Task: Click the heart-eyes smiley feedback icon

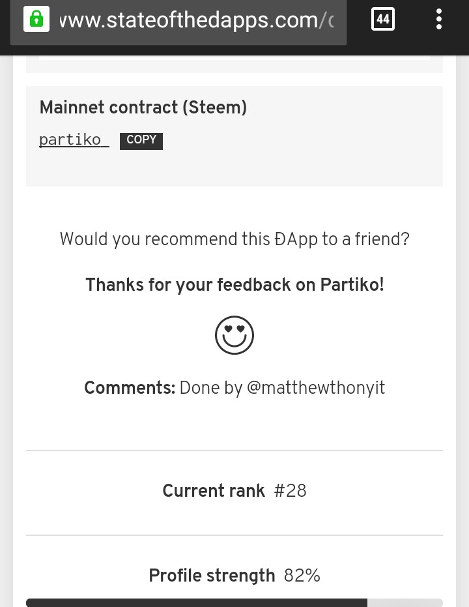Action: [x=234, y=335]
